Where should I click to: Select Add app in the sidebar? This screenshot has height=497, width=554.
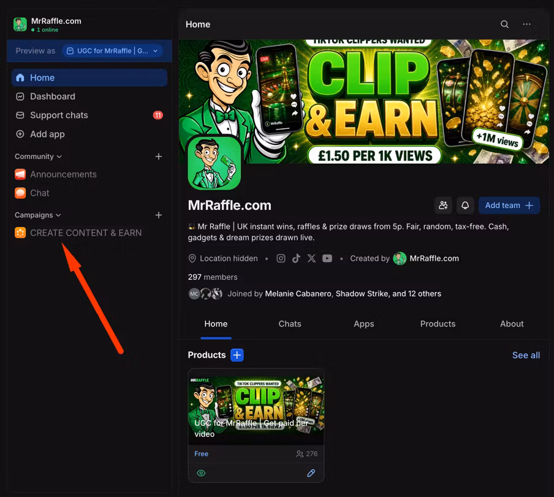click(89, 134)
